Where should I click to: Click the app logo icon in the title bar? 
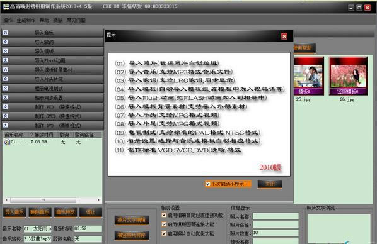click(6, 6)
